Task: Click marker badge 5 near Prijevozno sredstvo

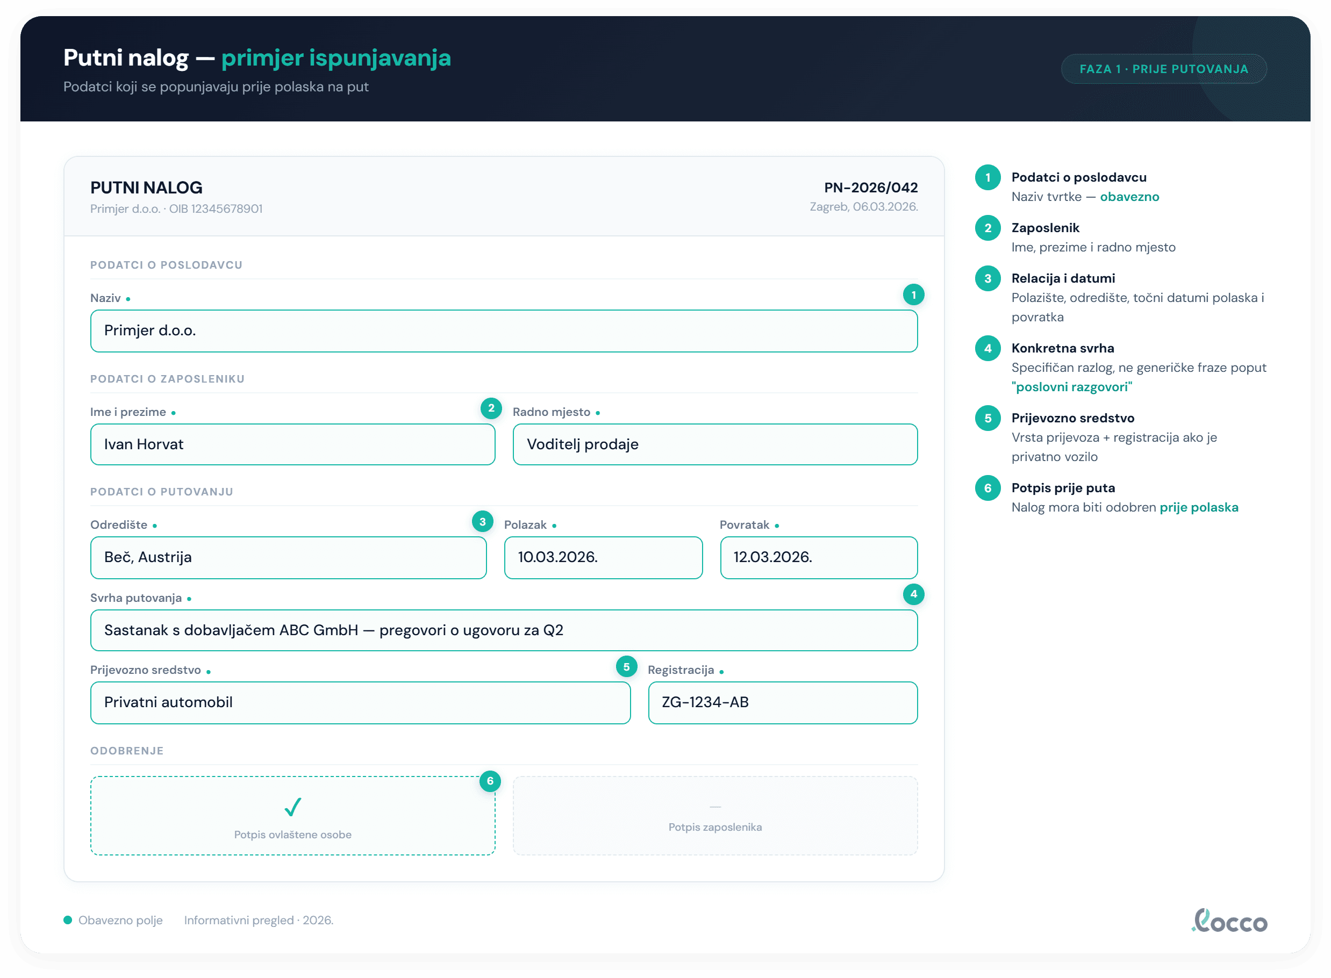Action: pyautogui.click(x=626, y=667)
